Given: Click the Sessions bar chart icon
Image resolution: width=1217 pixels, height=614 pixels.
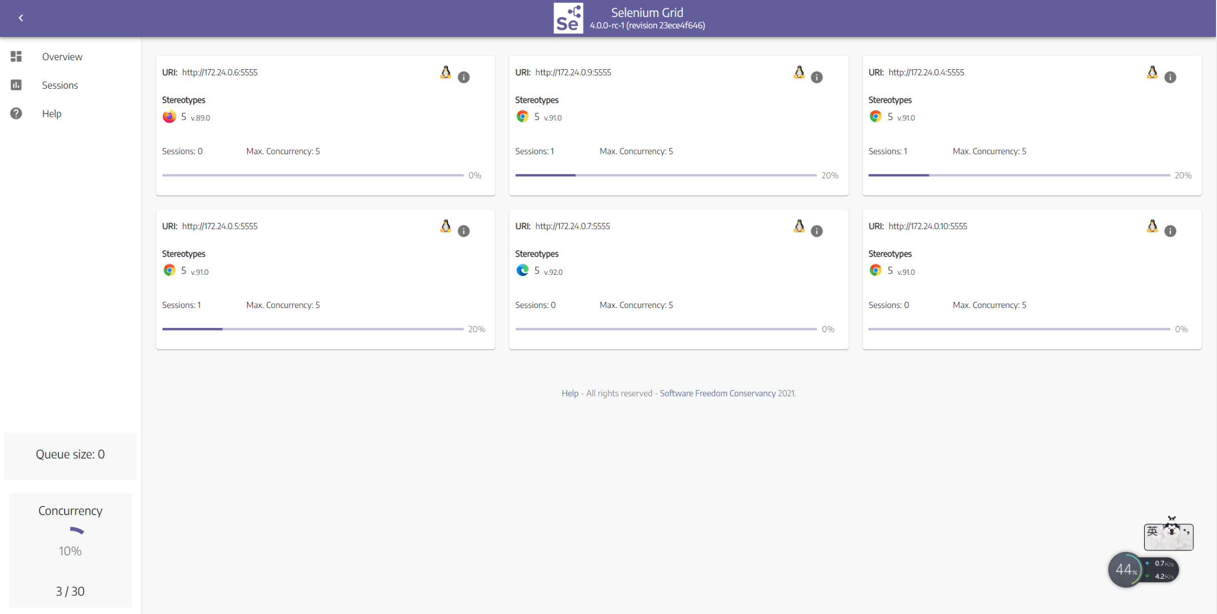Looking at the screenshot, I should click(x=16, y=85).
